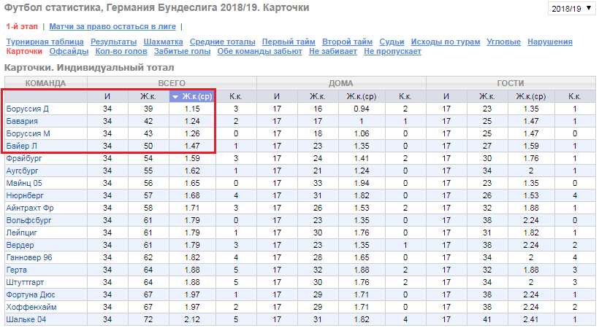Open Офсайды statistics
The height and width of the screenshot is (328, 599).
pos(69,52)
